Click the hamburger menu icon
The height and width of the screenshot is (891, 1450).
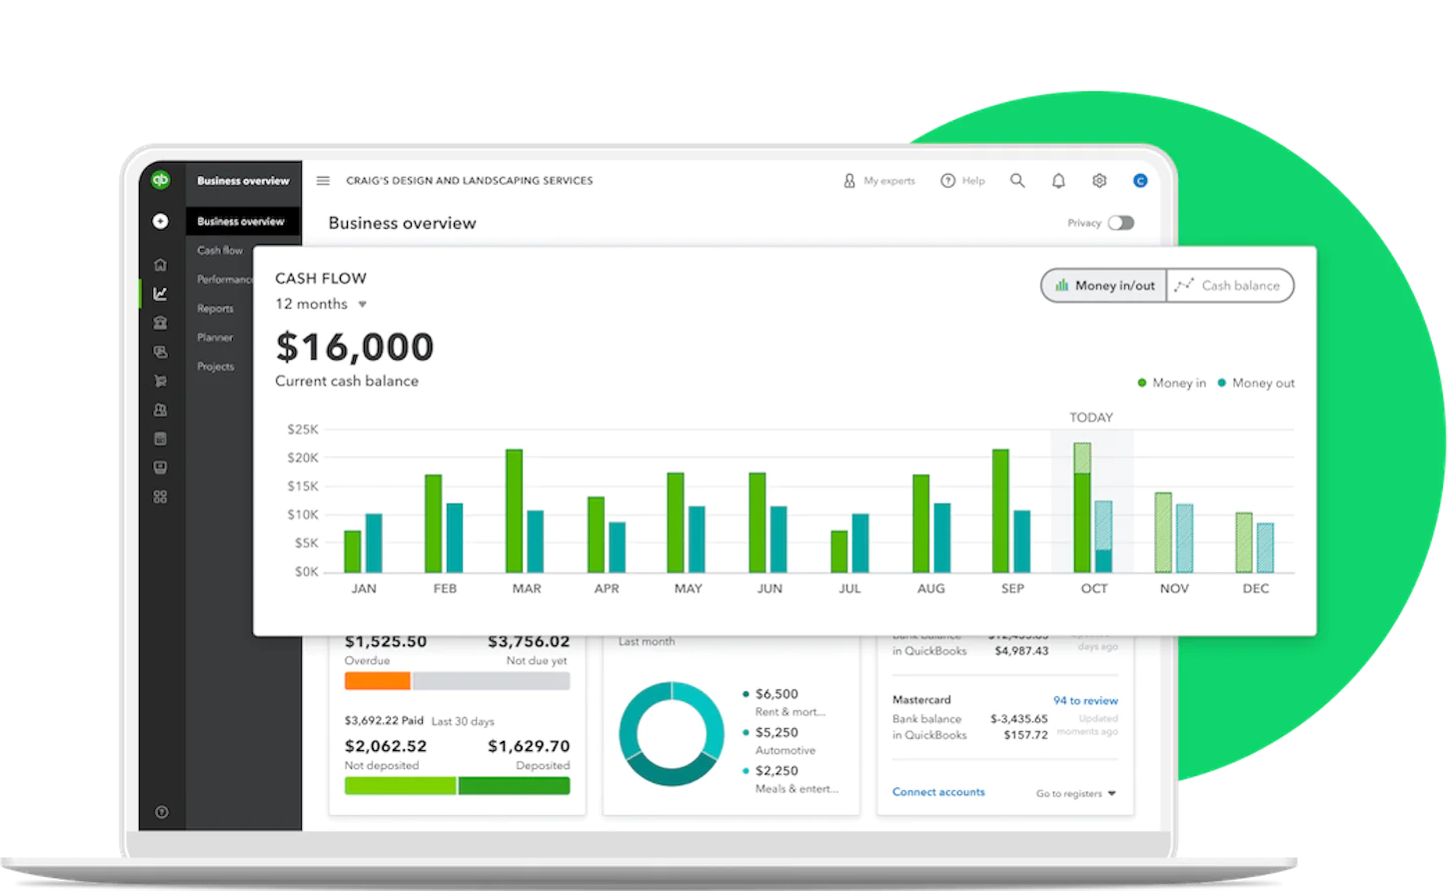[323, 181]
